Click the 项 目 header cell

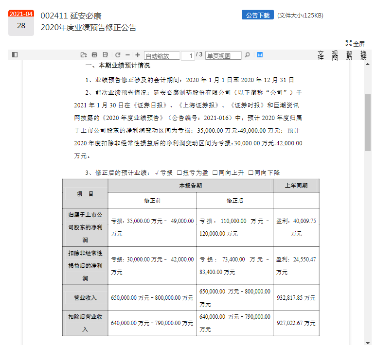click(85, 193)
